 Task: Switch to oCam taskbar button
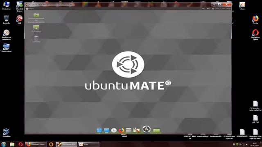88,144
